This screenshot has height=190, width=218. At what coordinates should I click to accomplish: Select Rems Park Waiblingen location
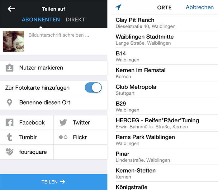[167, 140]
